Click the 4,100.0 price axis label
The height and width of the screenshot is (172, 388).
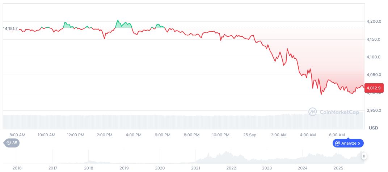[x=374, y=57]
